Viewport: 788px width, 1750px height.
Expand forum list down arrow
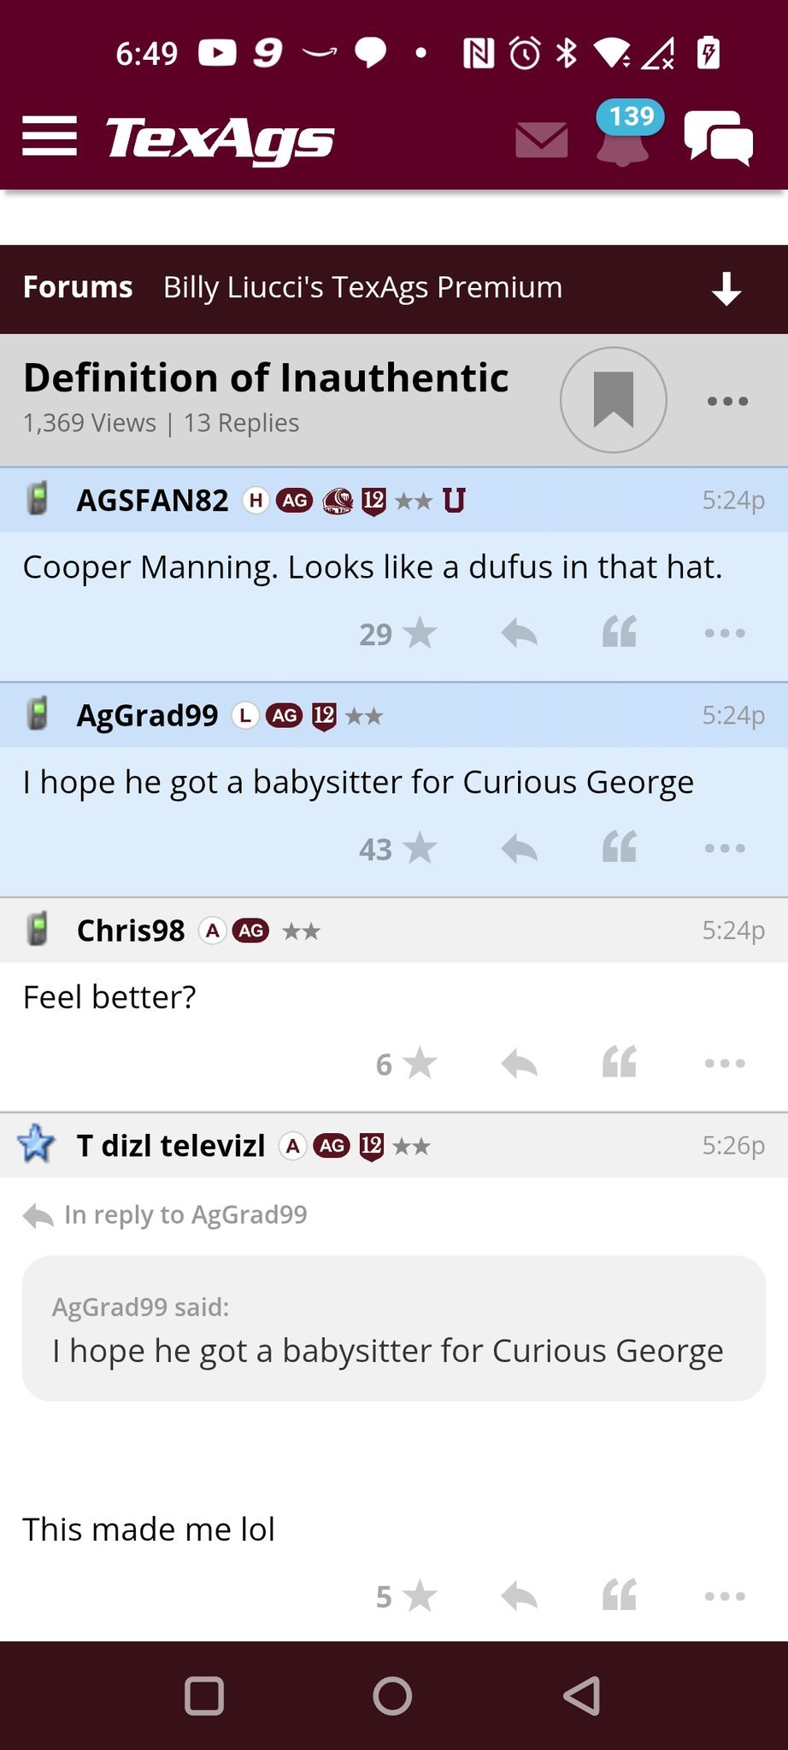[x=726, y=289]
